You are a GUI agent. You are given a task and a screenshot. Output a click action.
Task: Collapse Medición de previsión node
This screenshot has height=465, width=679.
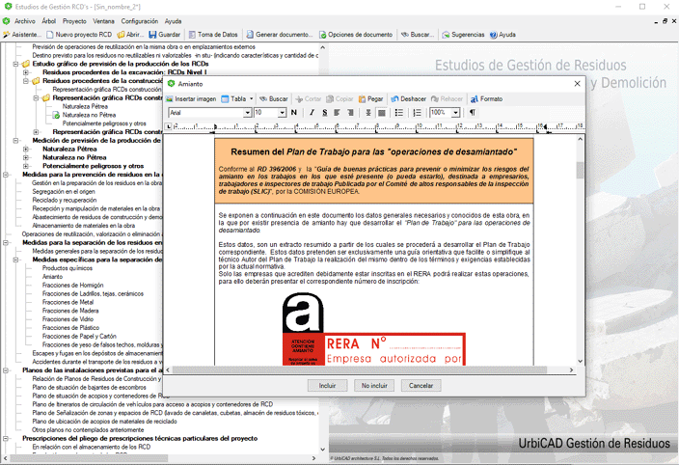click(15, 141)
